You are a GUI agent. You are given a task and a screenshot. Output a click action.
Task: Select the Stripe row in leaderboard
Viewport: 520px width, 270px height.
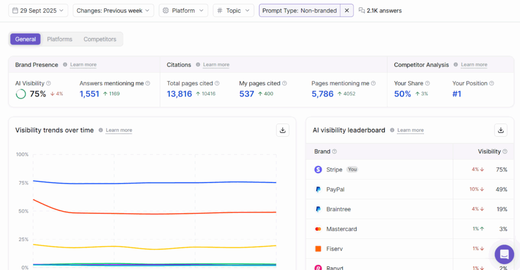pos(410,170)
